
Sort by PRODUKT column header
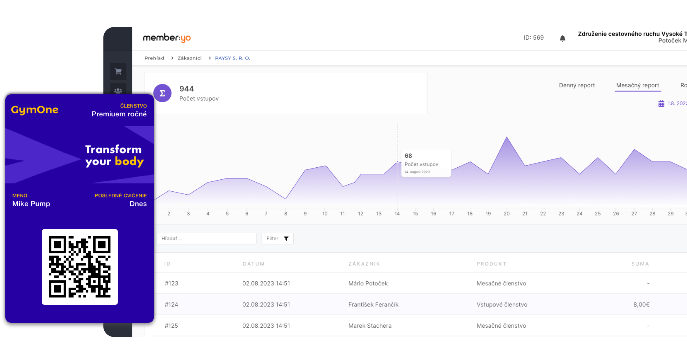point(492,264)
